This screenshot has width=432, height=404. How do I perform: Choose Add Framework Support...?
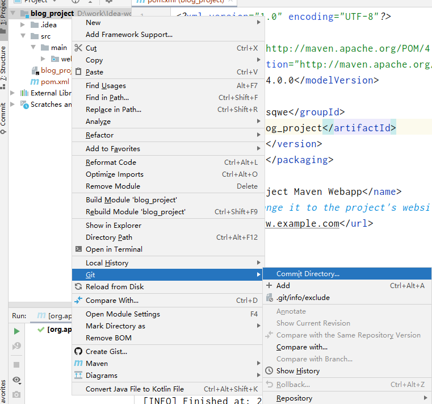[168, 35]
